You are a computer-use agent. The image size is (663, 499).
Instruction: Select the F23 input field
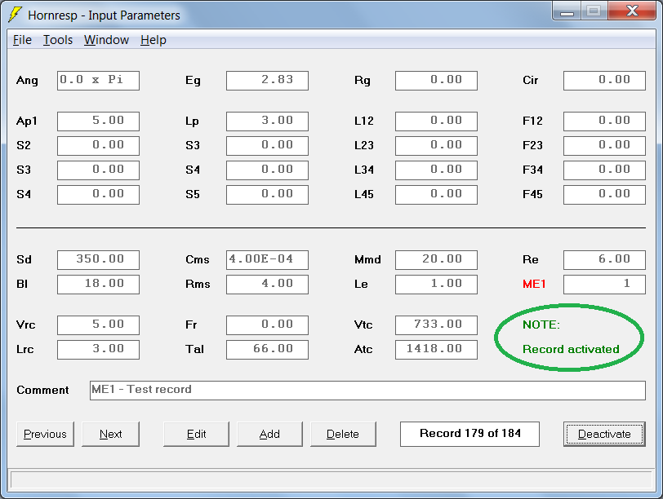coord(605,146)
